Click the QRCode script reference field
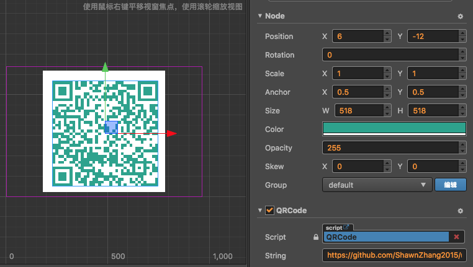The height and width of the screenshot is (267, 473). point(387,237)
